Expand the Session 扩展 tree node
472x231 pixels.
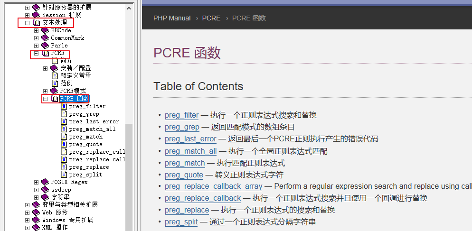(x=27, y=15)
